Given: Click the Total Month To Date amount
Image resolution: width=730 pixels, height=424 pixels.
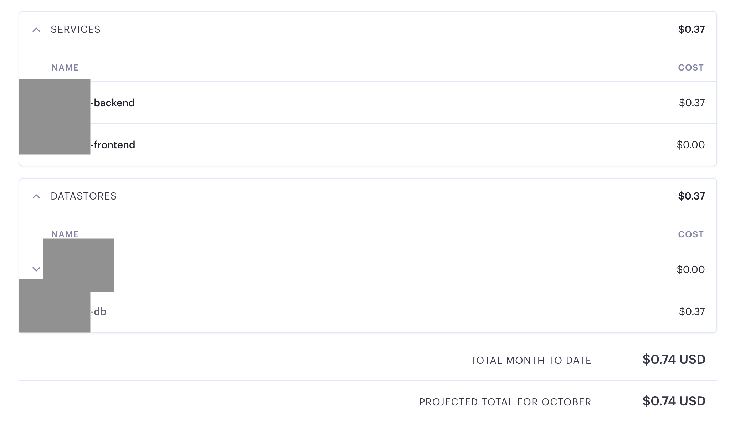Looking at the screenshot, I should point(674,359).
